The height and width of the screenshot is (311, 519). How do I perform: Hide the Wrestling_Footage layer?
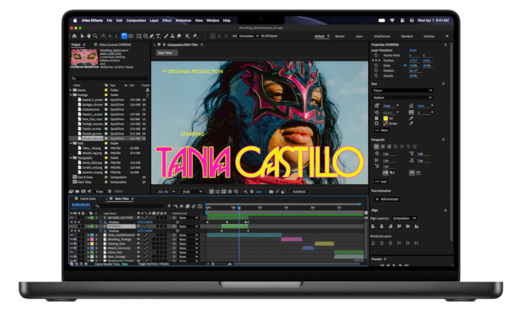(x=72, y=239)
